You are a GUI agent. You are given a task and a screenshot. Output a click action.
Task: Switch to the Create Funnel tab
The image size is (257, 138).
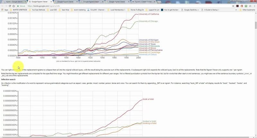[145, 2]
